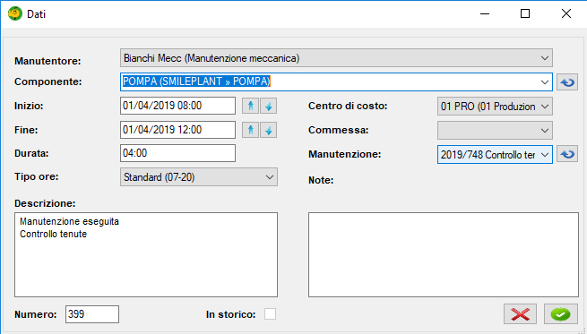Image resolution: width=587 pixels, height=334 pixels.
Task: Click the Fine date field
Action: pyautogui.click(x=177, y=130)
